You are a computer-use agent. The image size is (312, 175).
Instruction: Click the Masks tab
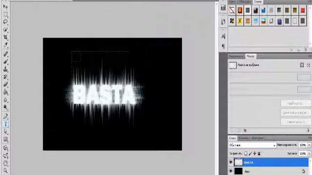tap(251, 56)
